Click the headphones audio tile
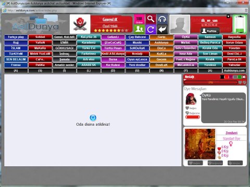Screen dimensions: 250x187 click(x=162, y=19)
